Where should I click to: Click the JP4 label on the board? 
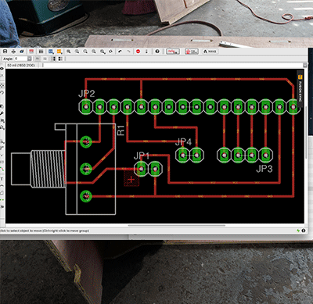tap(183, 141)
